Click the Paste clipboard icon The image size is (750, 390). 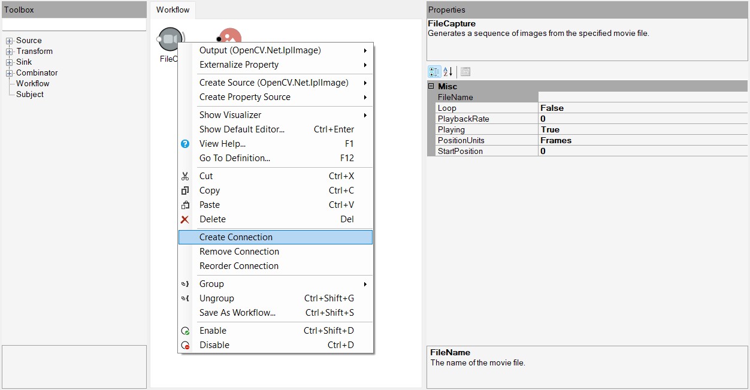tap(185, 205)
